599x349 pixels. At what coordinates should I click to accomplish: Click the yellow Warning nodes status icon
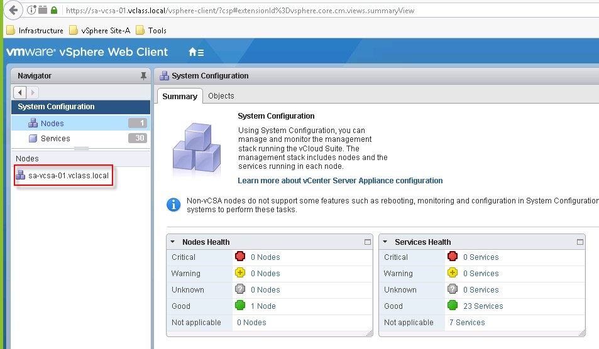click(x=240, y=272)
